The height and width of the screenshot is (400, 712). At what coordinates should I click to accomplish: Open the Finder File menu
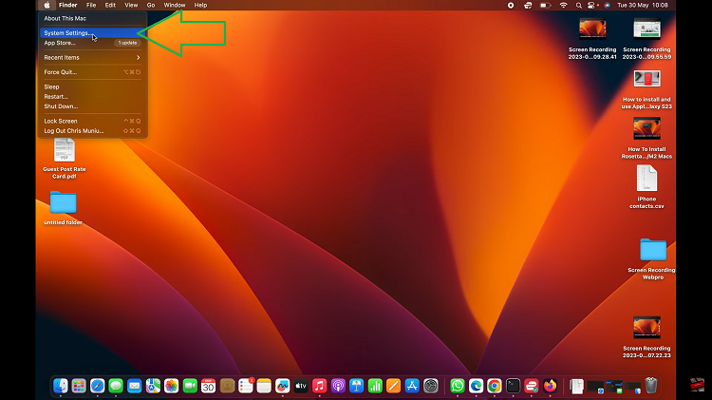91,5
